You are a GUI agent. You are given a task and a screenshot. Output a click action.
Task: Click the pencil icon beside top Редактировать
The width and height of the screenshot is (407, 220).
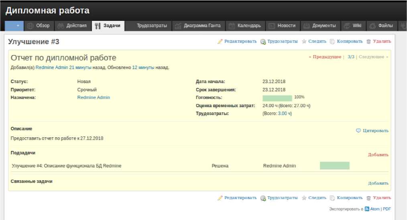[220, 41]
